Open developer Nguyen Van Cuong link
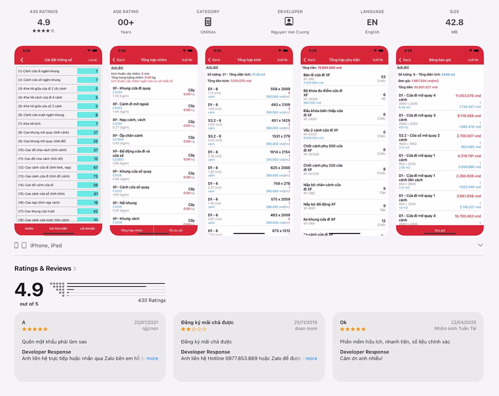 [290, 32]
